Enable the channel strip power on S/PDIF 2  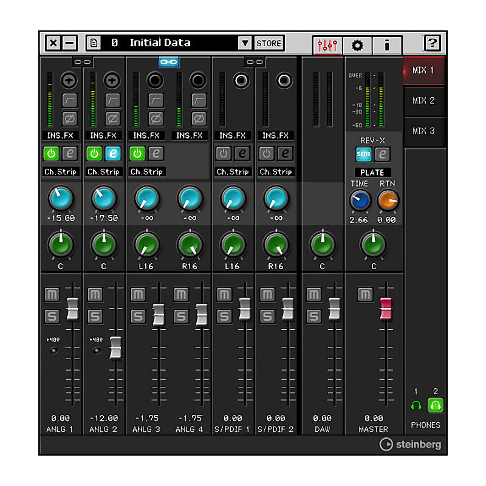[x=267, y=154]
